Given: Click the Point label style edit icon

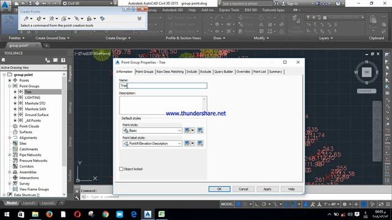Looking at the screenshot, I should (x=187, y=144).
